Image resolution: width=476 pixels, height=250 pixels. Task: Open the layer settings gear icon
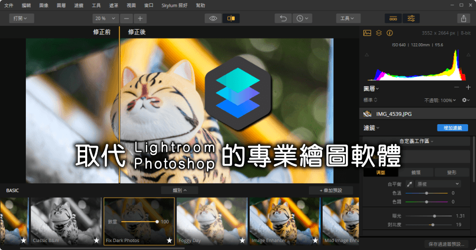[465, 100]
